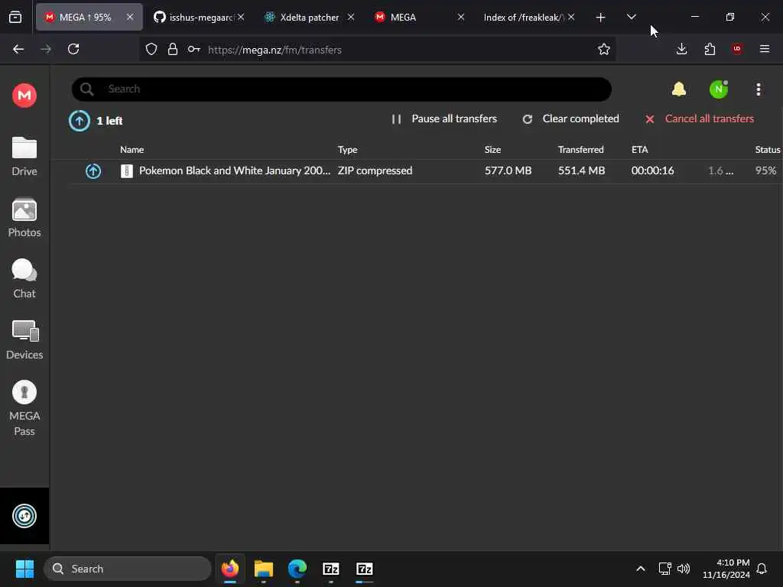Screen dimensions: 783x587
Task: Open the first 7-Zip taskbar icon
Action: point(330,569)
